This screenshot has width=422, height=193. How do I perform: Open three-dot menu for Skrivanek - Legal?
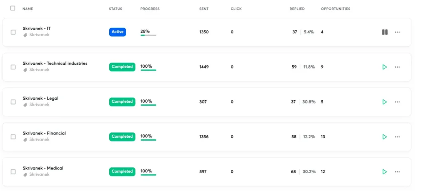pos(397,102)
